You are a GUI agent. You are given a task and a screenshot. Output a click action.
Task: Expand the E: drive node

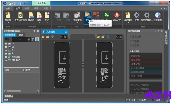(6, 50)
